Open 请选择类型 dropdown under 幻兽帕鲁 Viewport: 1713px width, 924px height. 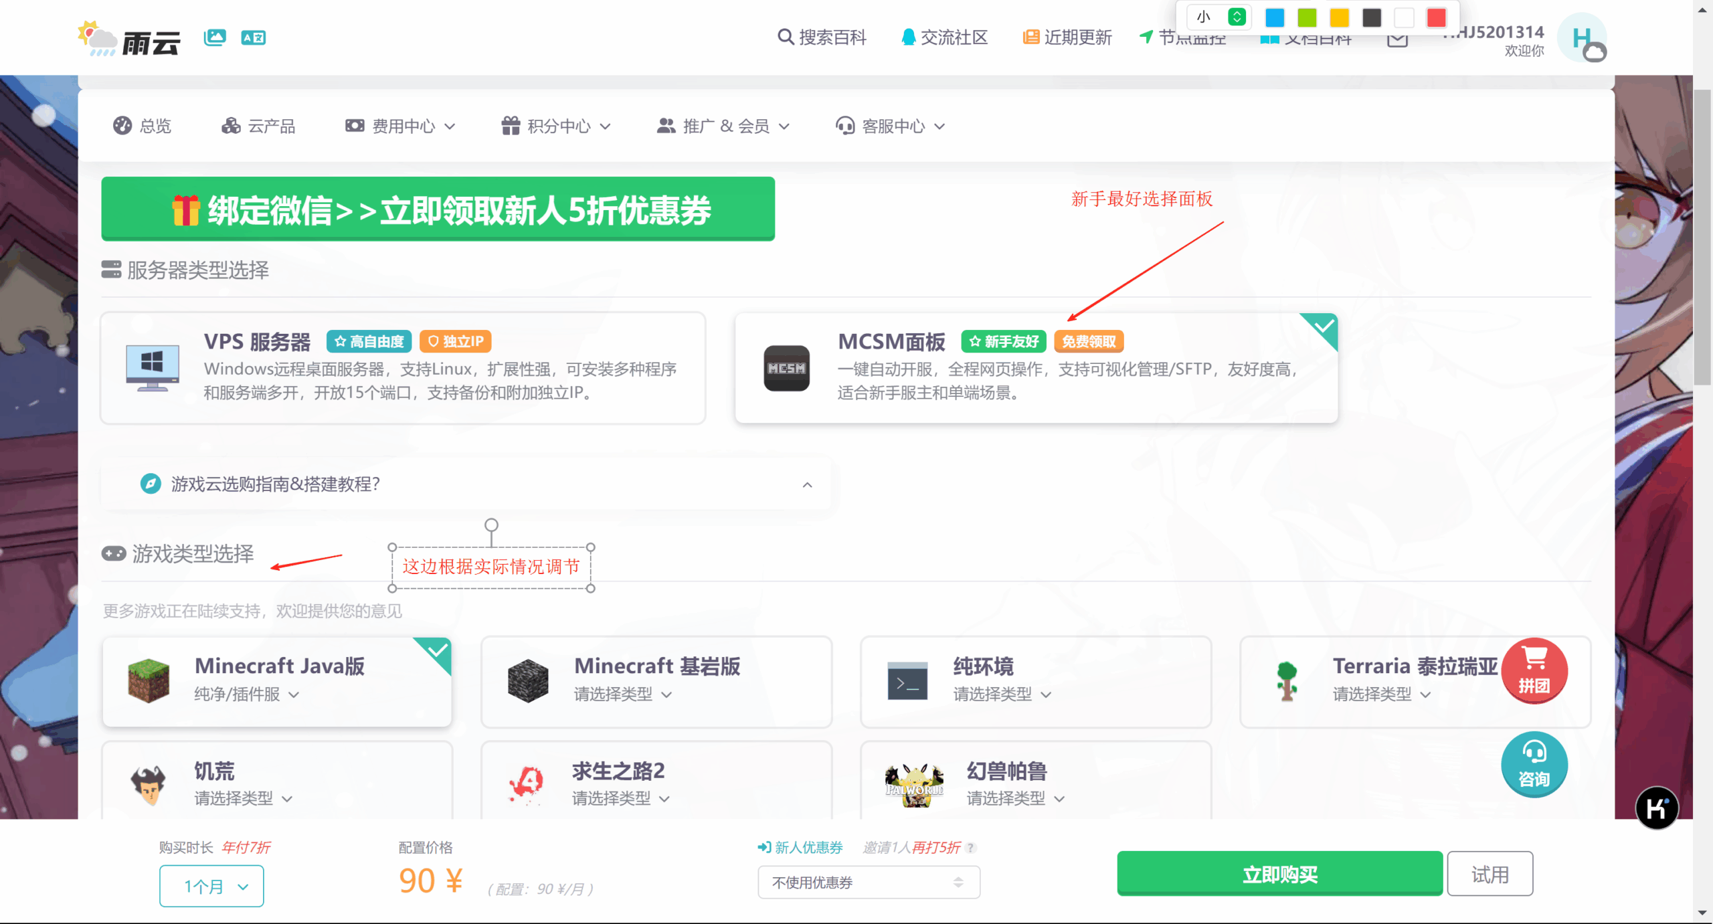point(1016,799)
